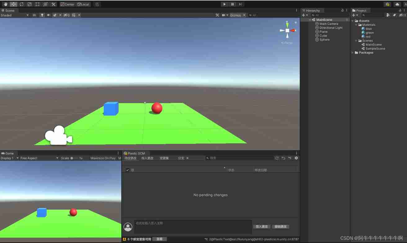Viewport: 407px width, 243px height.
Task: Open the Shaded draw mode dropdown
Action: pyautogui.click(x=15, y=15)
